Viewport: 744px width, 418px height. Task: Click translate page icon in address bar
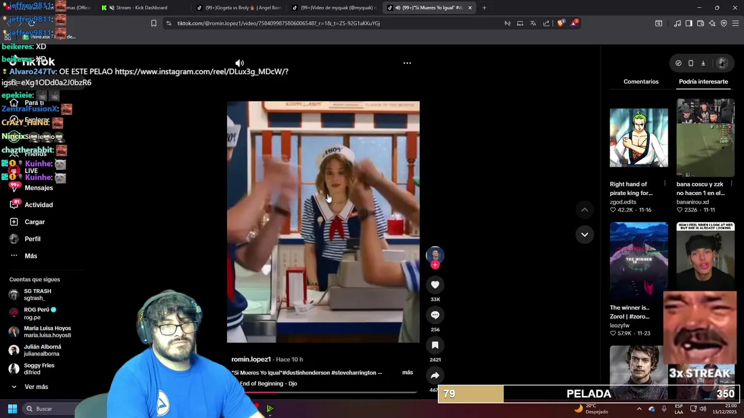point(533,23)
